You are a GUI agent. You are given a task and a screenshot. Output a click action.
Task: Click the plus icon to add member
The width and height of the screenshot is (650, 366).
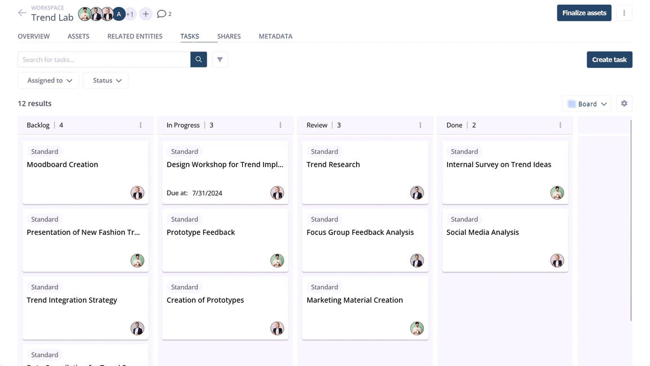146,14
